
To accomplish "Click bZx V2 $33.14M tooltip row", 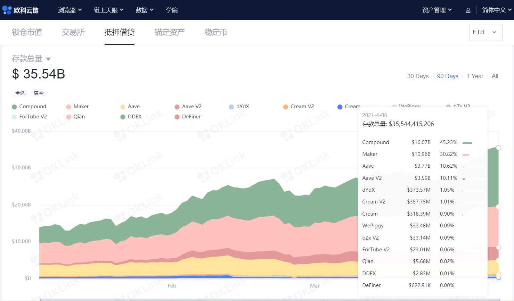I will (423, 238).
